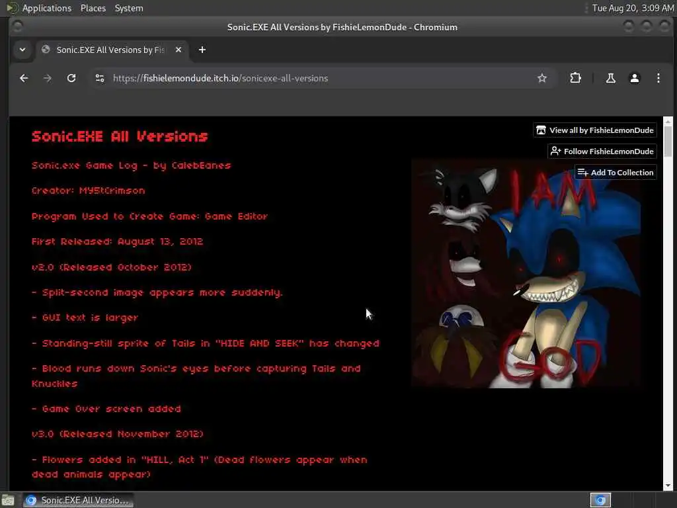Click the Sonic.EXE All Versions heading

[120, 136]
